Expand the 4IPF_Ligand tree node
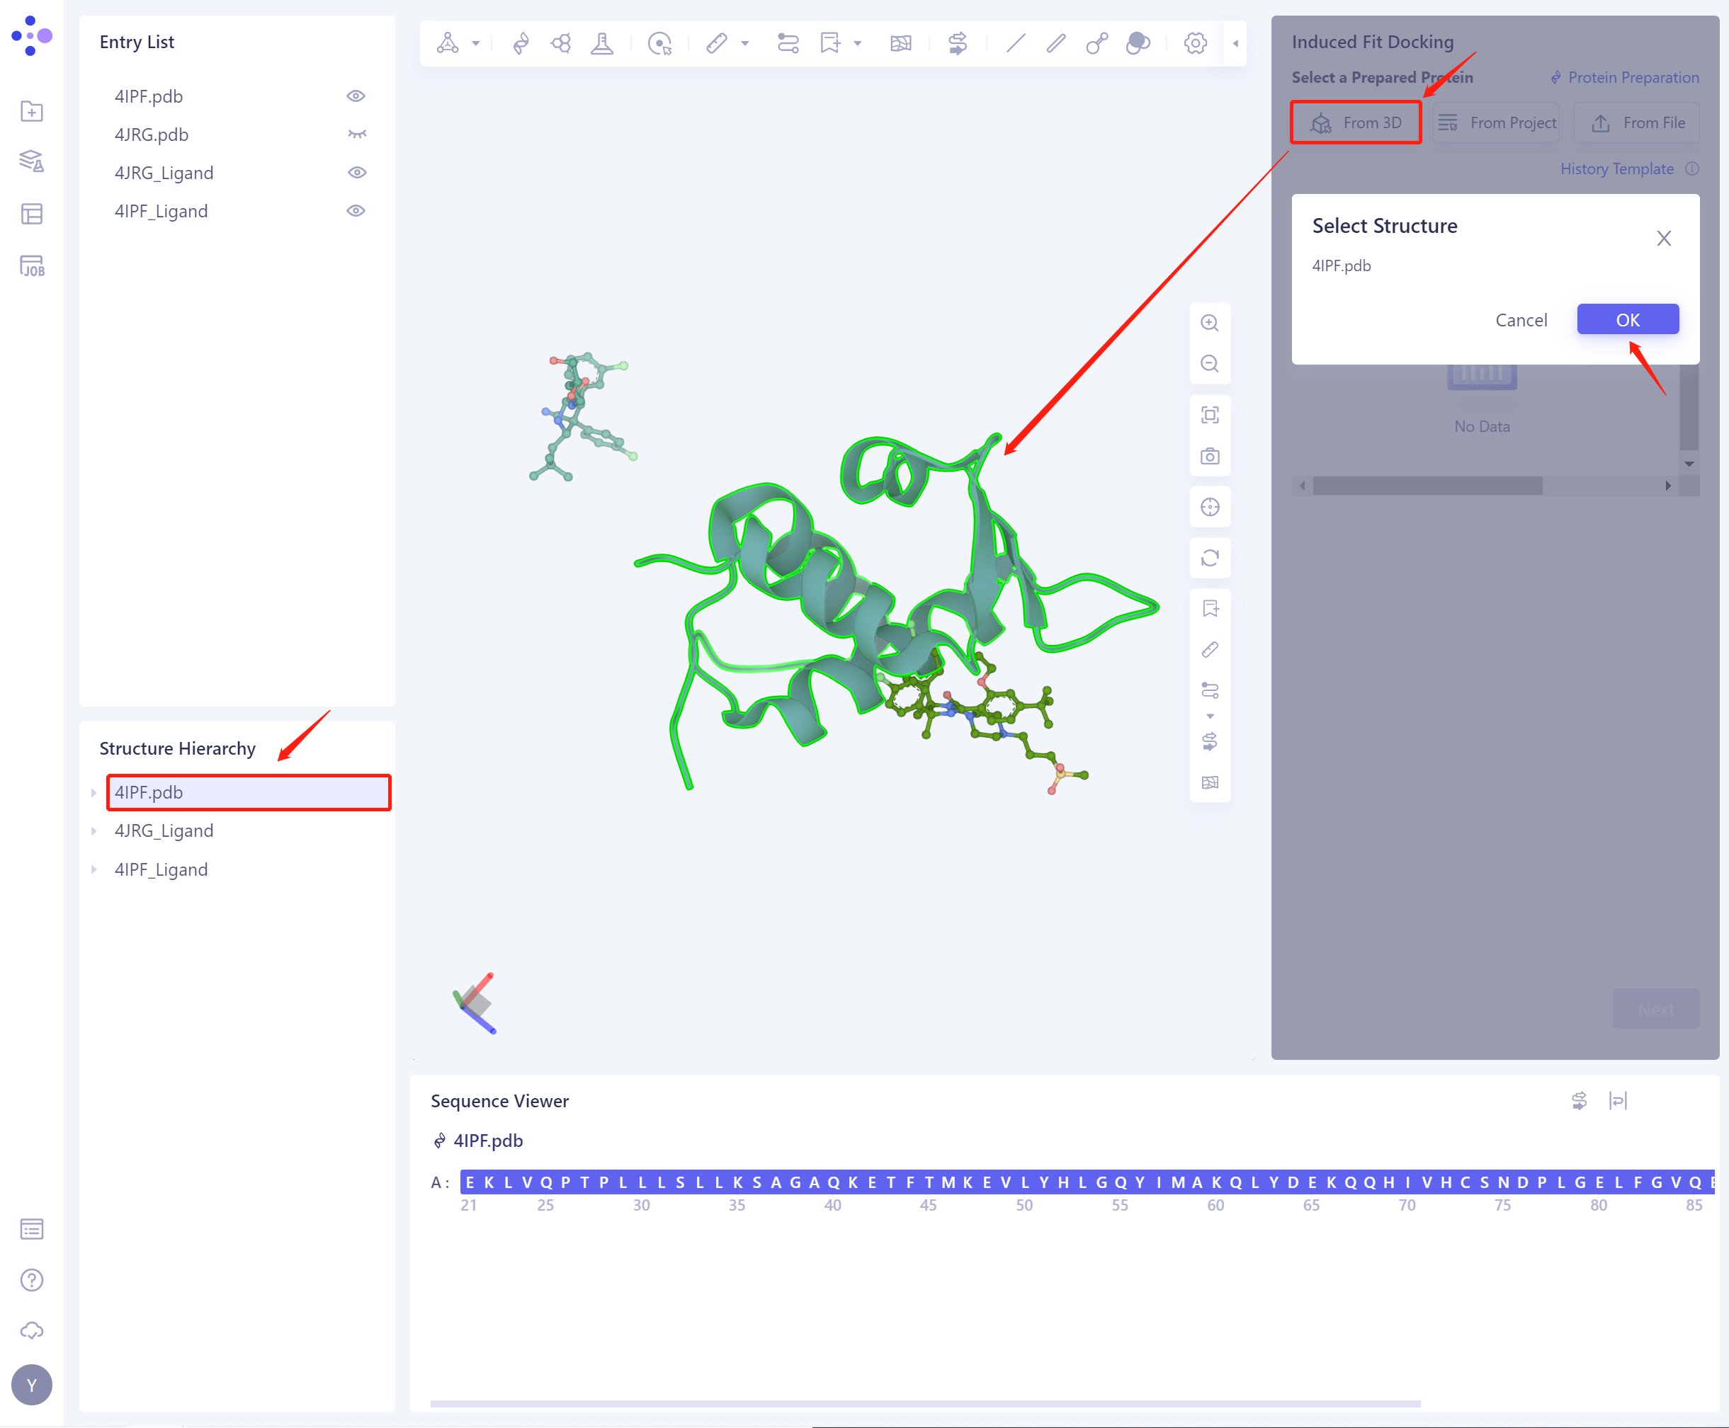Viewport: 1729px width, 1428px height. click(x=93, y=869)
